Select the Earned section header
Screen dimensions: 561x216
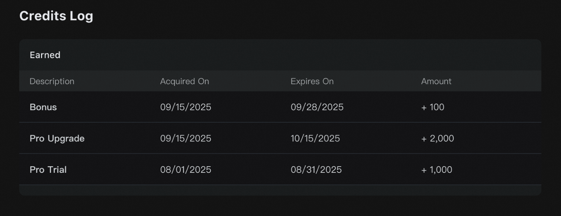(x=45, y=55)
